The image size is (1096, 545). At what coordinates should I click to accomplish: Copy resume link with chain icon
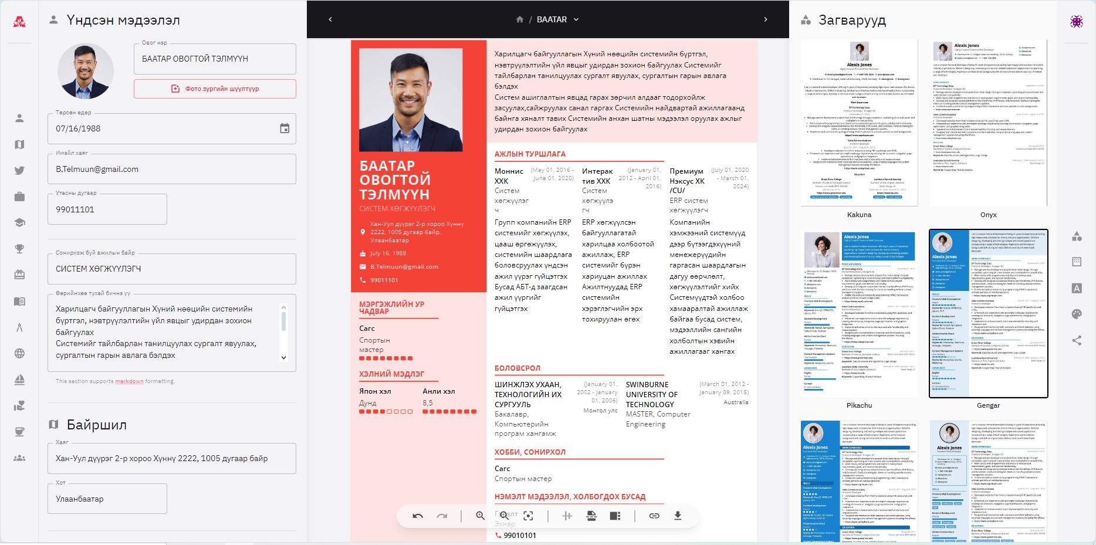[654, 516]
